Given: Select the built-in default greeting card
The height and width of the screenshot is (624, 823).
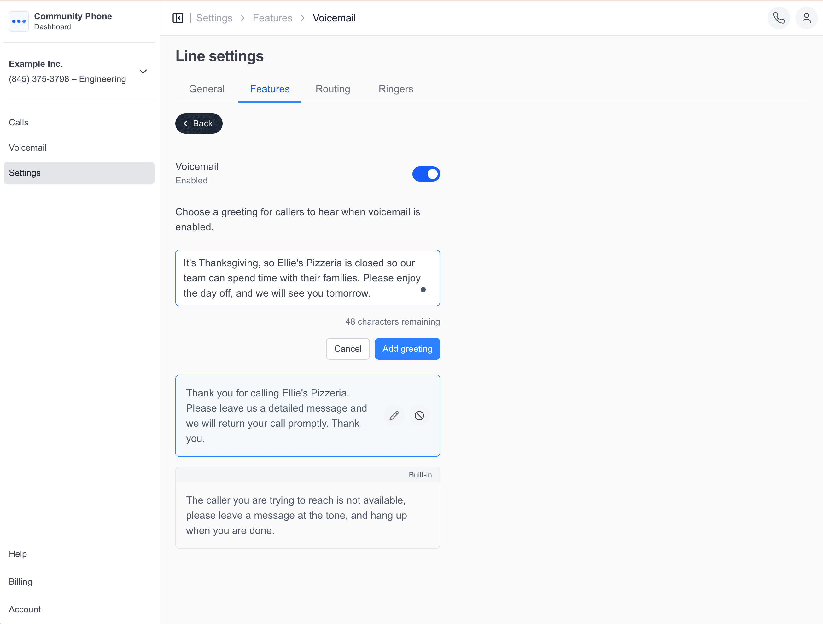Looking at the screenshot, I should [x=307, y=515].
